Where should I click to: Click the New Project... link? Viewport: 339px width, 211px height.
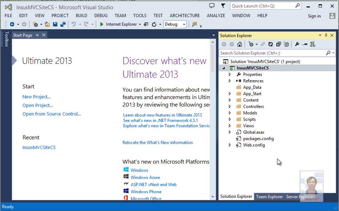[x=37, y=97]
